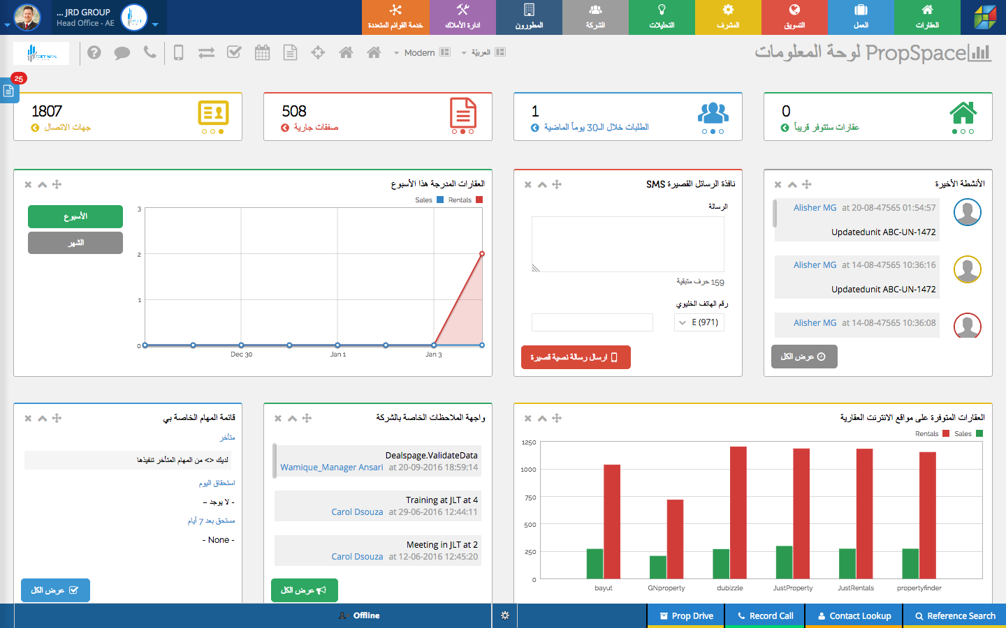Toggle Rentals series in portal chart legend

932,434
